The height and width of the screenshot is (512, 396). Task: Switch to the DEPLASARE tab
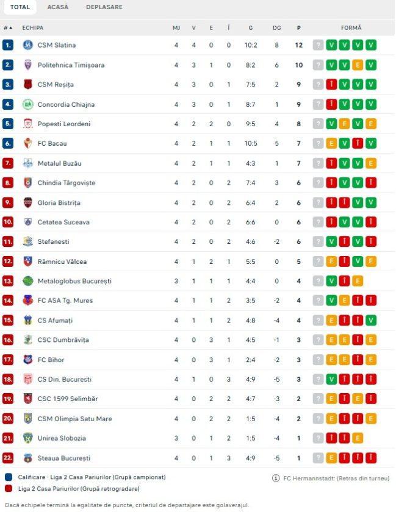pos(104,7)
